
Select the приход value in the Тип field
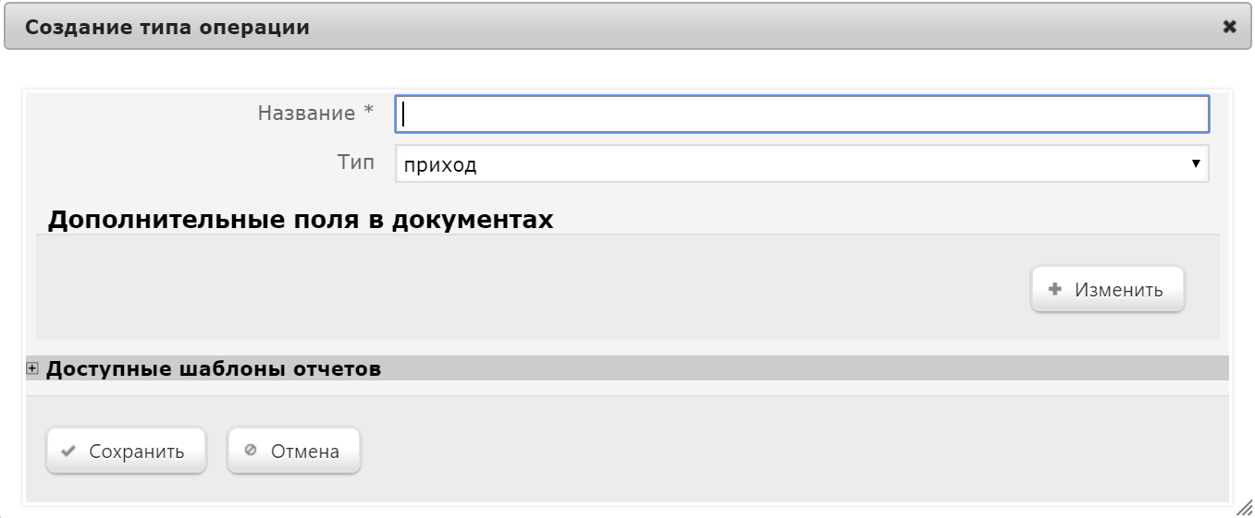[x=441, y=165]
